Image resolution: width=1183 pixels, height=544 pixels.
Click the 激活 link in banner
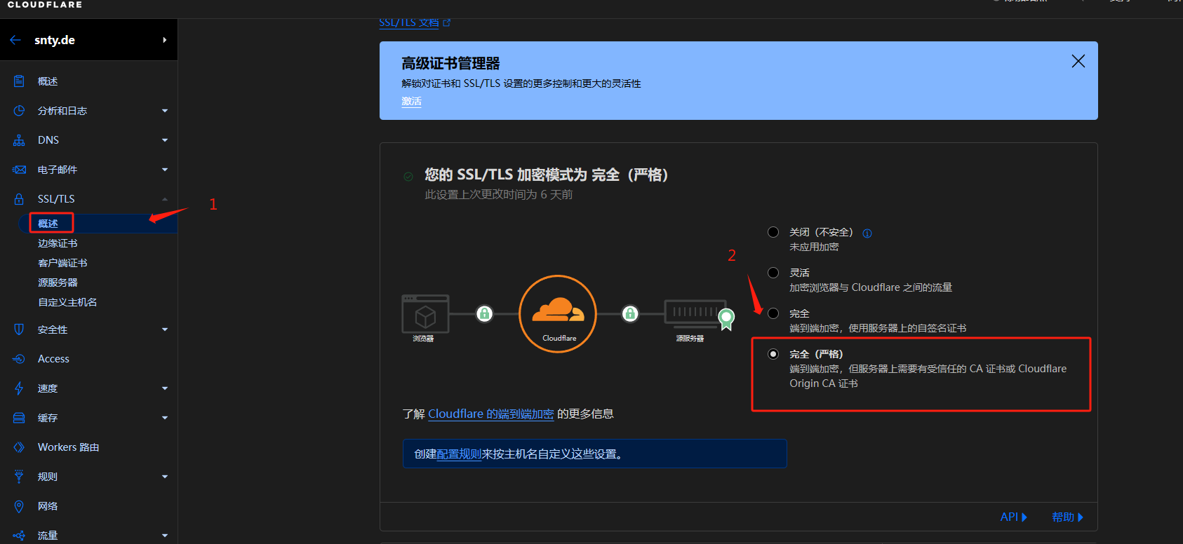[x=411, y=101]
